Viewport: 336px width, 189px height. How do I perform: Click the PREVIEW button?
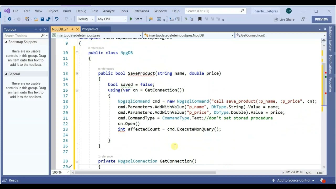[x=322, y=19]
